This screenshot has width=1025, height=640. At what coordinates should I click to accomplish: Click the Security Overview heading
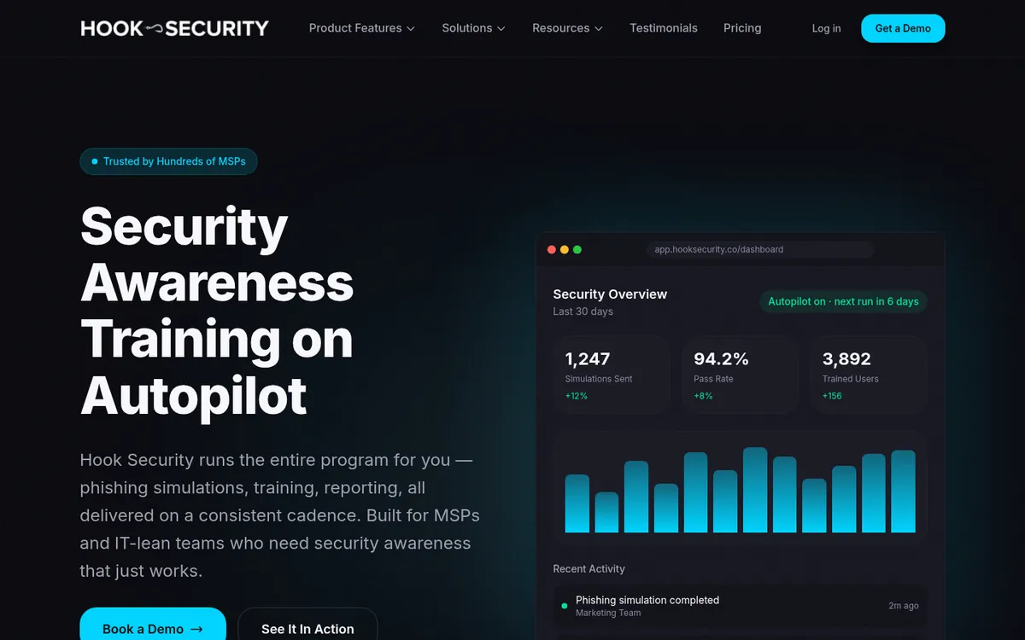[610, 294]
